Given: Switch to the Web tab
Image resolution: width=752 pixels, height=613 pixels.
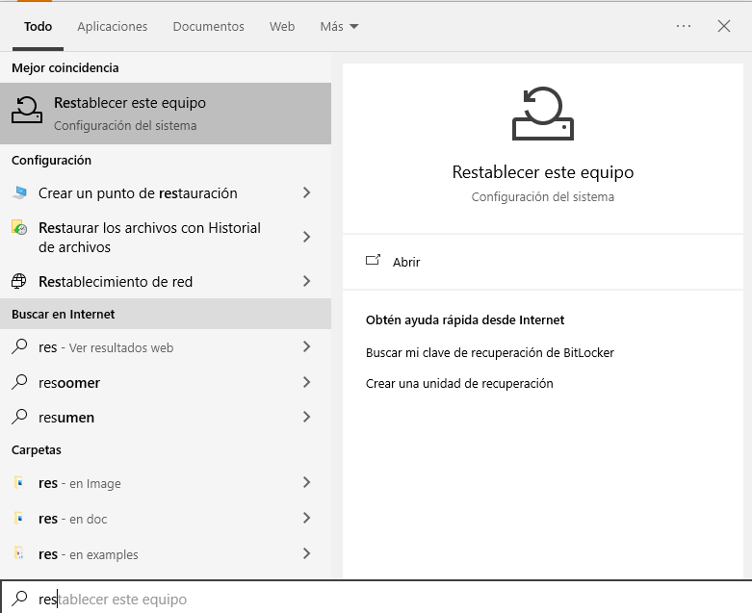Looking at the screenshot, I should [282, 26].
